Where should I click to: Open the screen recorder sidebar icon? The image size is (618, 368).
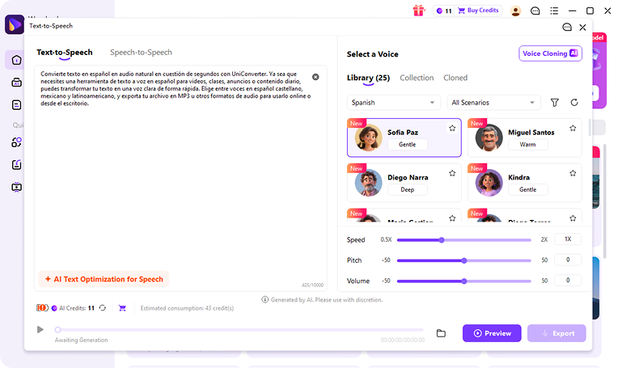pyautogui.click(x=16, y=187)
